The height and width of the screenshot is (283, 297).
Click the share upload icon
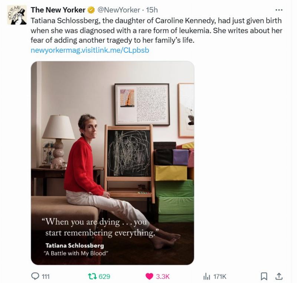pos(279,276)
